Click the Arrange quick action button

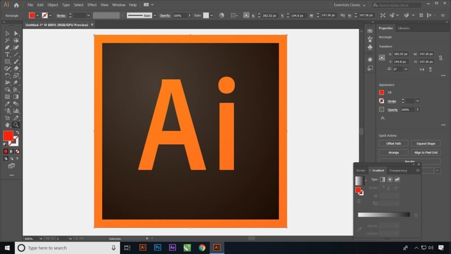click(393, 152)
